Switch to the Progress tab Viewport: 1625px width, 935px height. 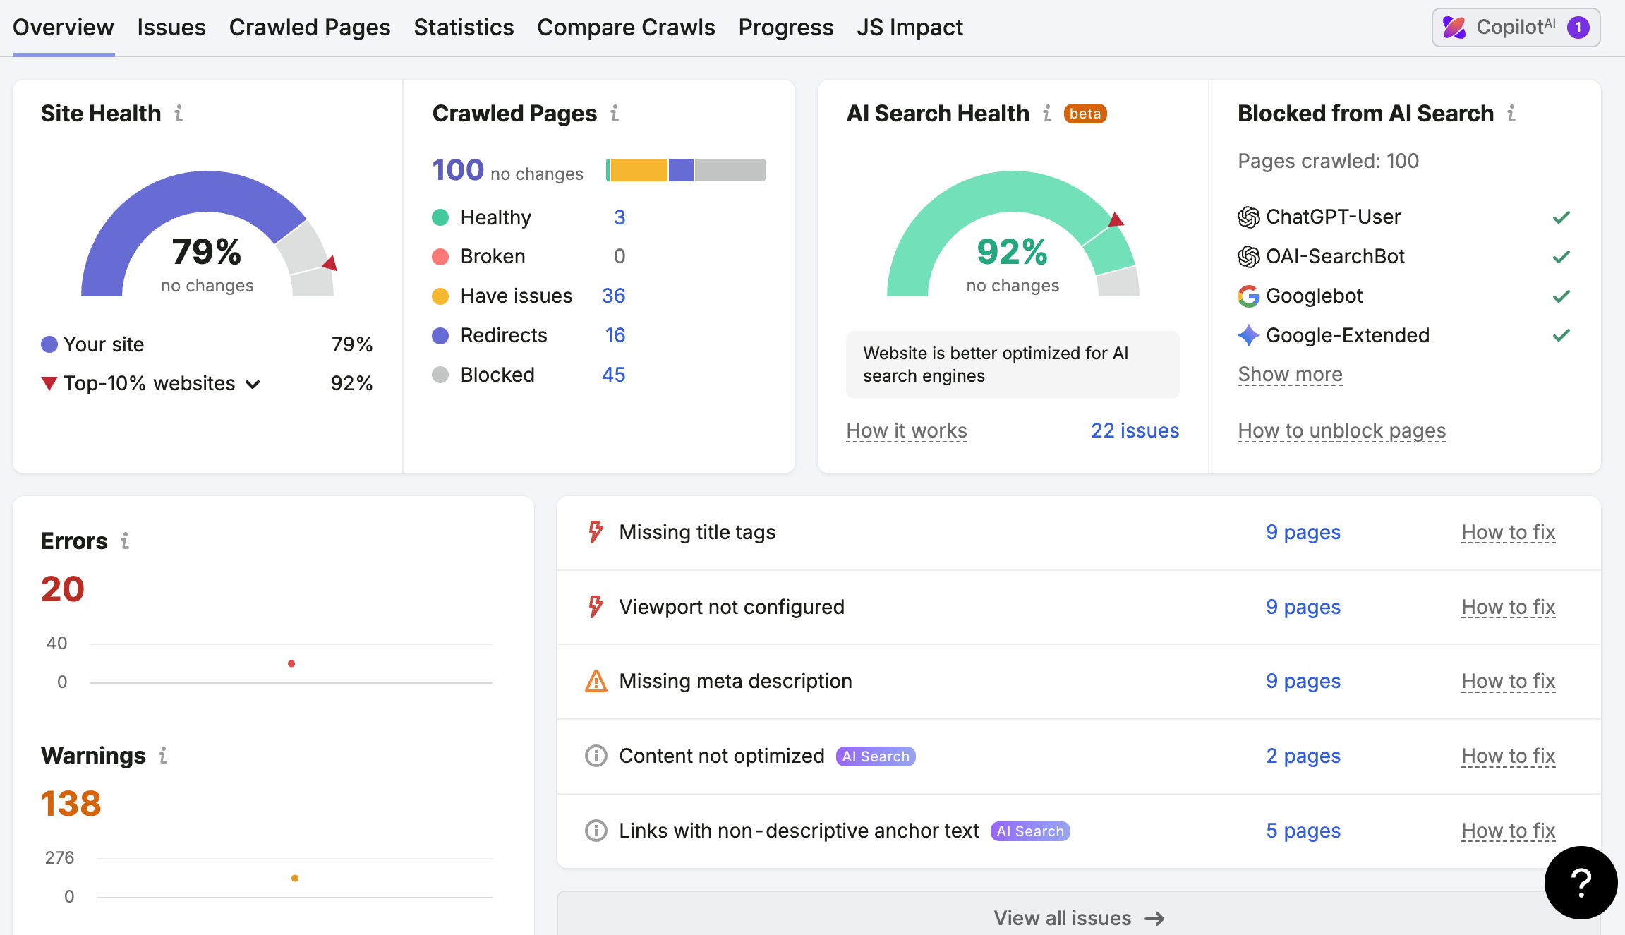coord(786,28)
